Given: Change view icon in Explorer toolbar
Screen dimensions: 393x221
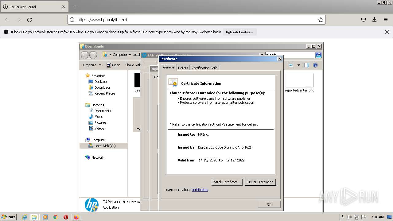Looking at the screenshot, I should point(291,65).
